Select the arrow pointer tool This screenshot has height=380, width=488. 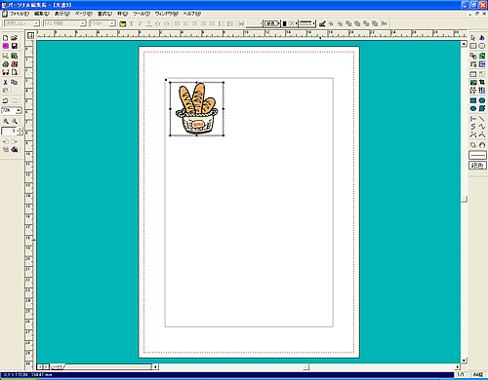pos(473,38)
